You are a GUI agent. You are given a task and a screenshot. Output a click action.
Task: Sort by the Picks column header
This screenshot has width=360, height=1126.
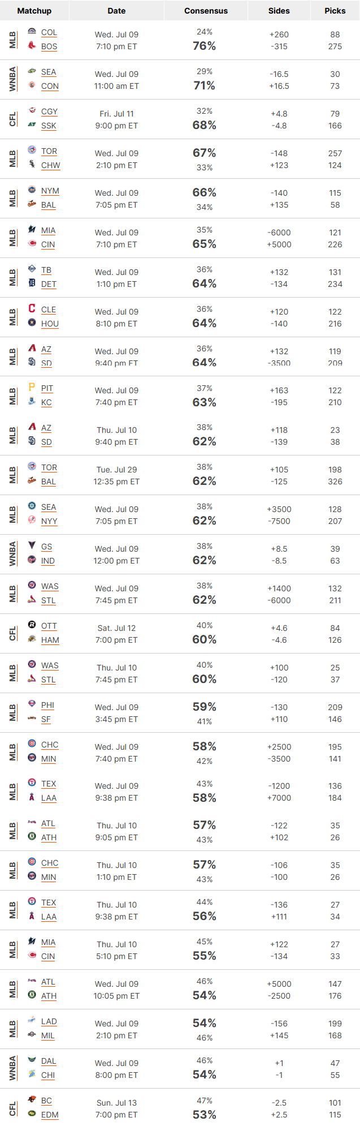pos(335,11)
